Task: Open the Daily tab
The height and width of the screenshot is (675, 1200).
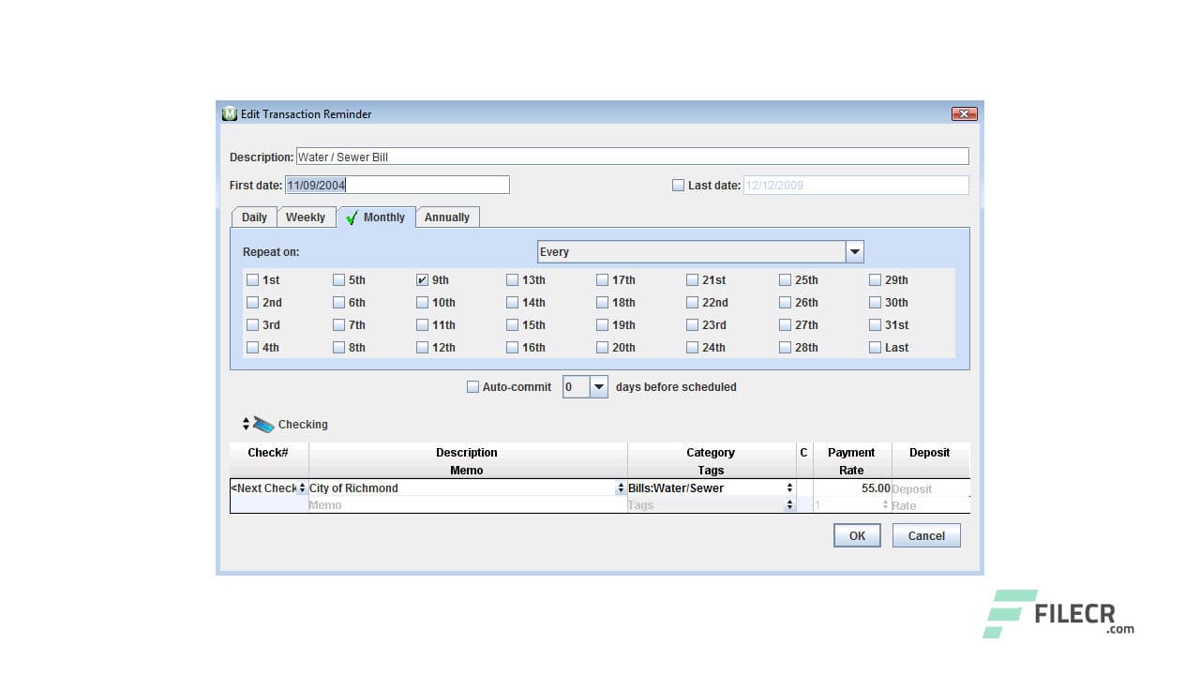Action: (x=254, y=217)
